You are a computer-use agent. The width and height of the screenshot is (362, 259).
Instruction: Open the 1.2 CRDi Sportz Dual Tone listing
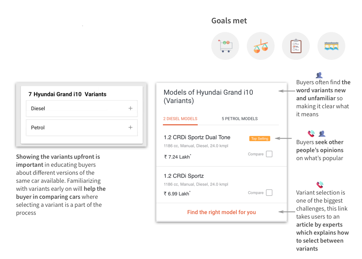[x=197, y=137]
